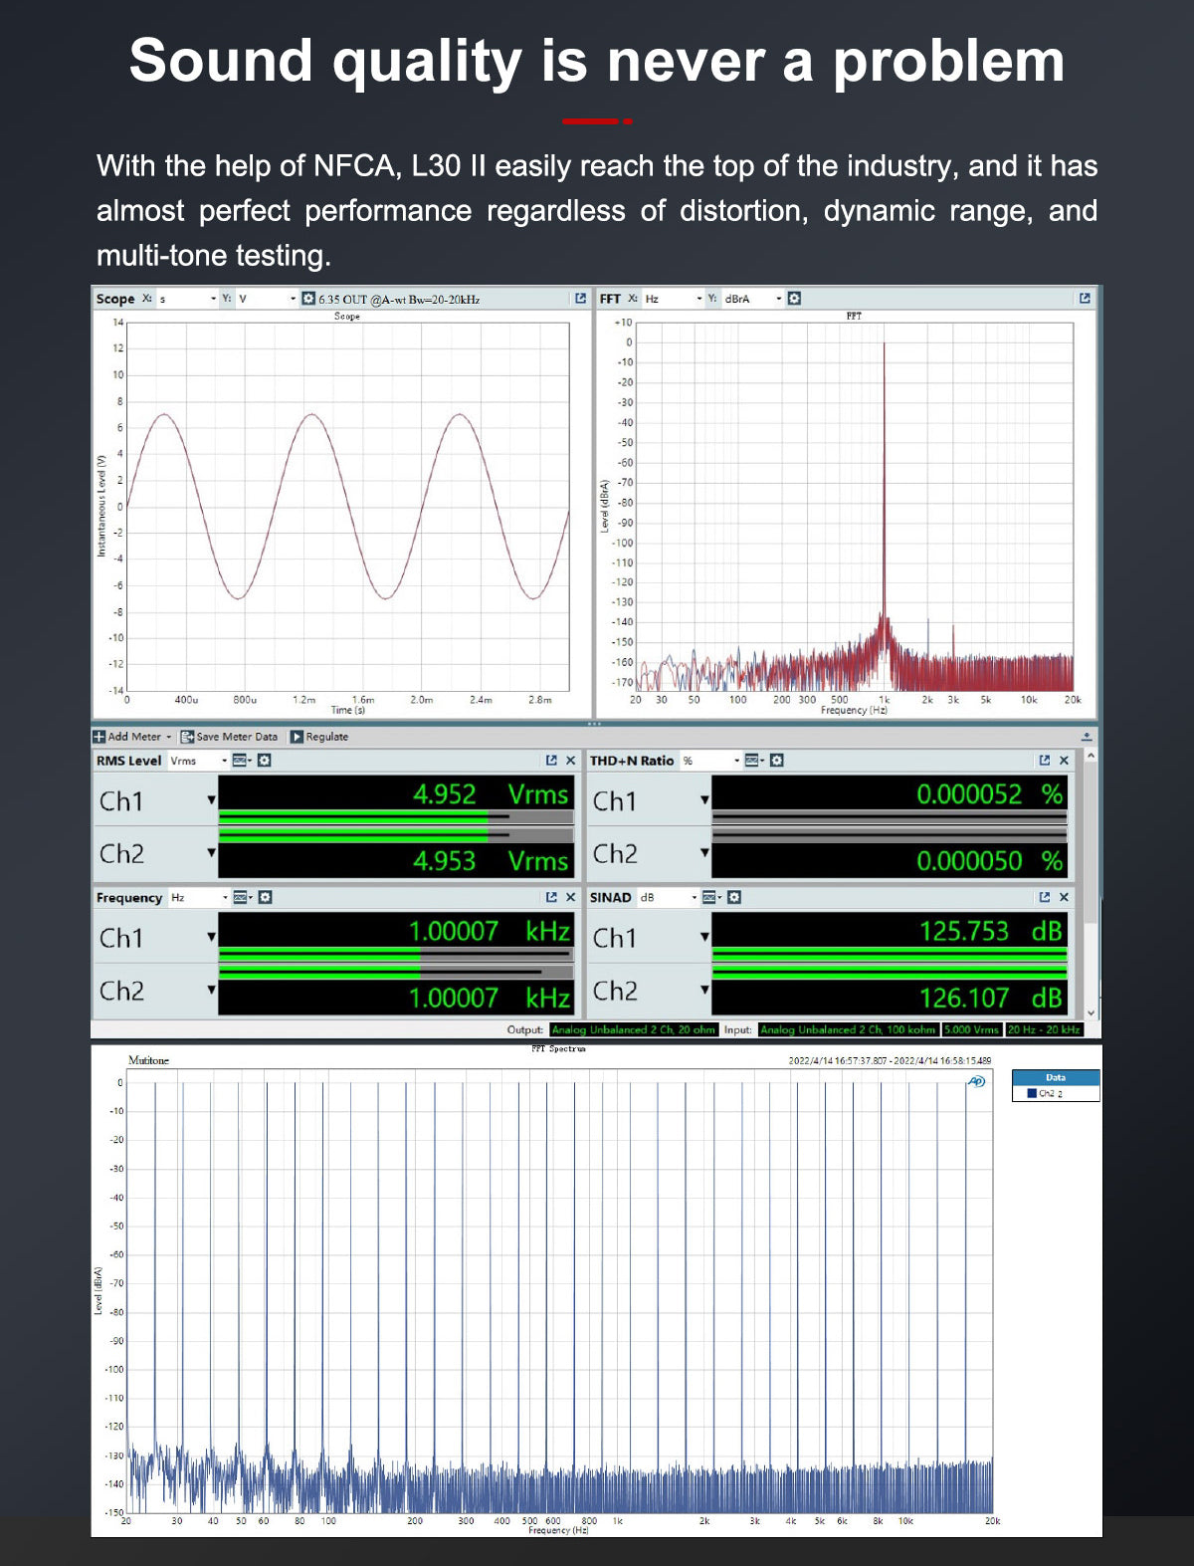Pop out the FFT graph window
The image size is (1194, 1566).
[1085, 299]
